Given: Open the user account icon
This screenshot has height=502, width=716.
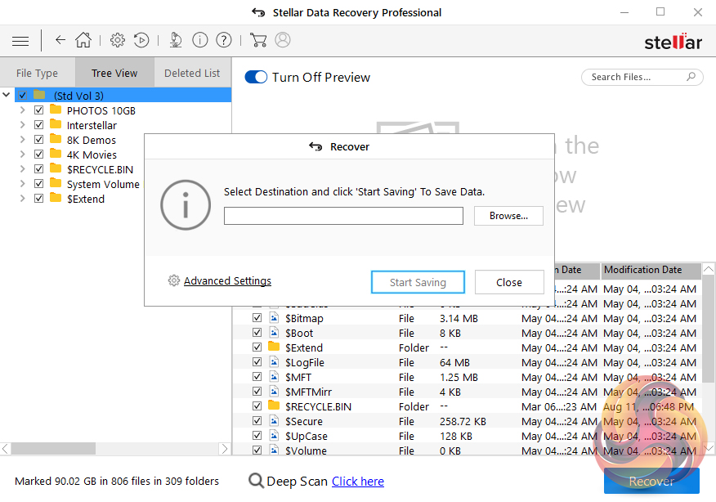Looking at the screenshot, I should 283,40.
